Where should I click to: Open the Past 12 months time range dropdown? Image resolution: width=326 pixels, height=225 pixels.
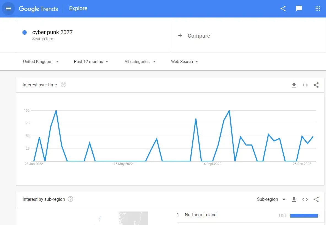[91, 62]
